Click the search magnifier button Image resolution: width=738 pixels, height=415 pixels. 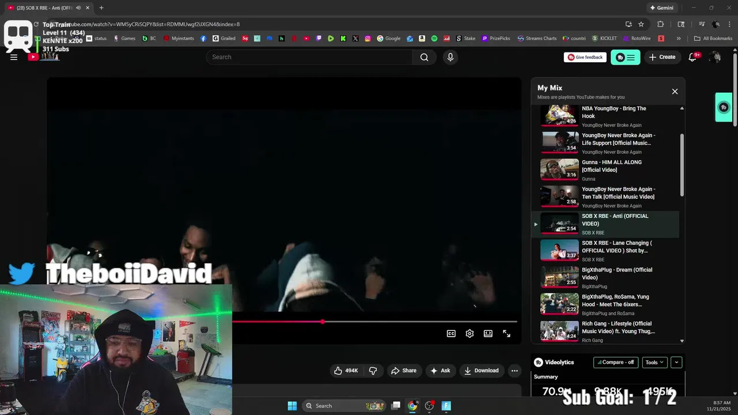tap(424, 57)
